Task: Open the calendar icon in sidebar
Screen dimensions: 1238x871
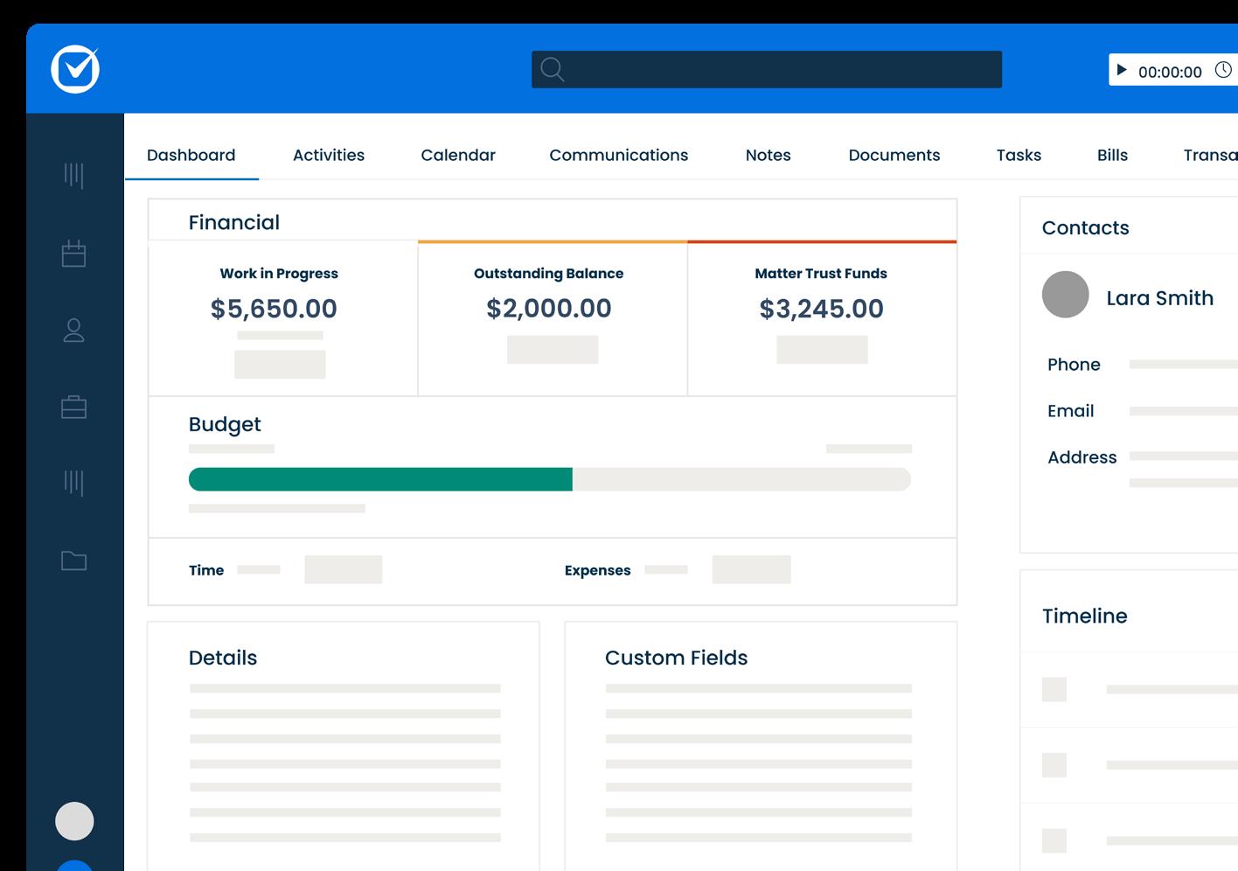Action: pos(73,253)
